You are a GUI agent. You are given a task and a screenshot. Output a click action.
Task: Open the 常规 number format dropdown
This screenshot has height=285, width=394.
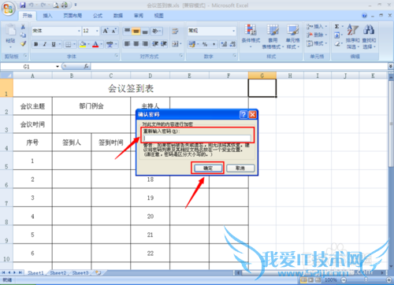tap(233, 31)
